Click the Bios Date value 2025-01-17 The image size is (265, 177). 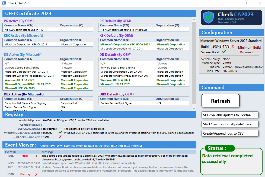(x=230, y=71)
